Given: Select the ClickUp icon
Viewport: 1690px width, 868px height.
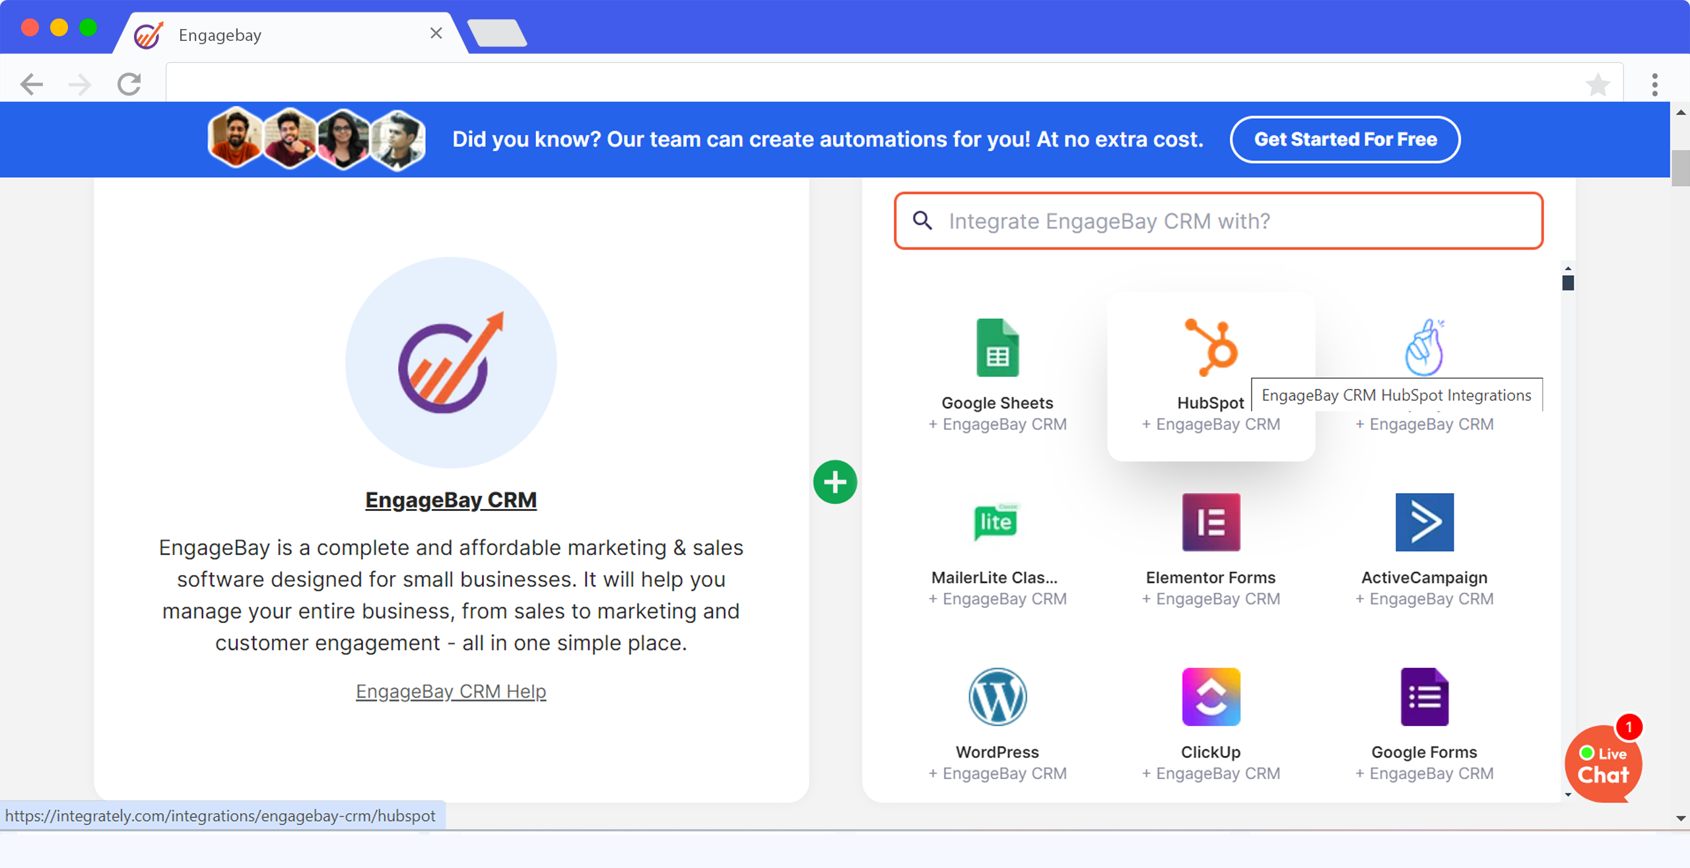Looking at the screenshot, I should click(1211, 696).
